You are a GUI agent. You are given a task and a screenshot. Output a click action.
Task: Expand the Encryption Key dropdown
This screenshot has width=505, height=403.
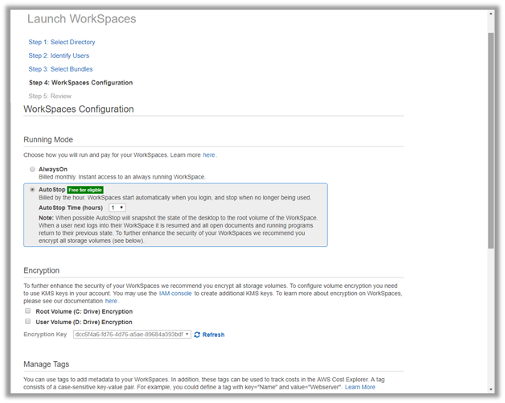[132, 335]
